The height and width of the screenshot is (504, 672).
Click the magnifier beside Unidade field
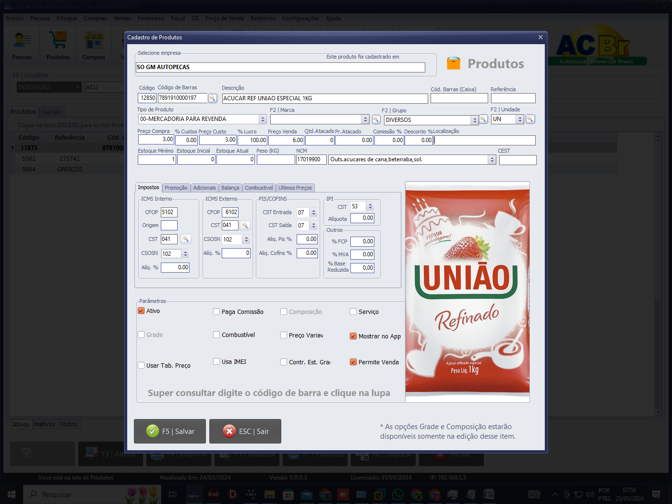(530, 120)
